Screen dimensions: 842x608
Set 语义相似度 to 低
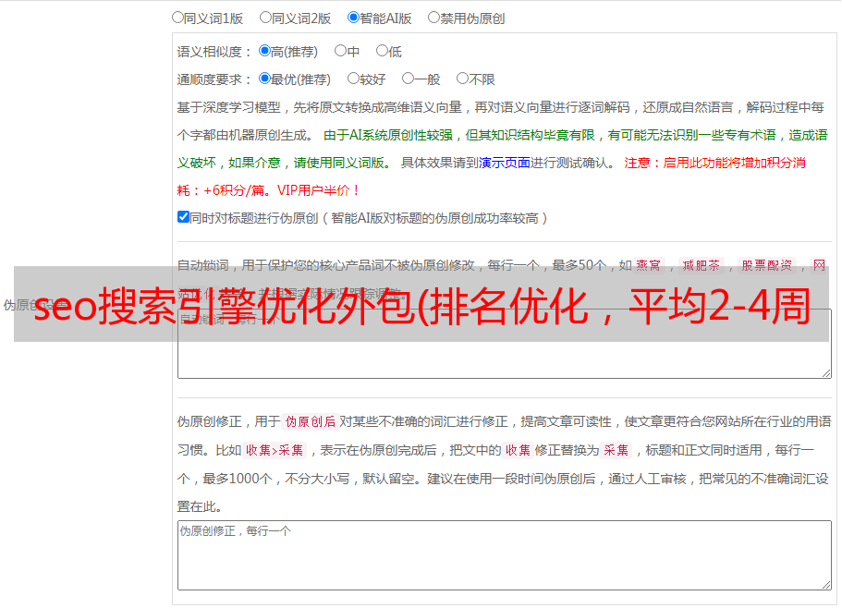[x=382, y=51]
